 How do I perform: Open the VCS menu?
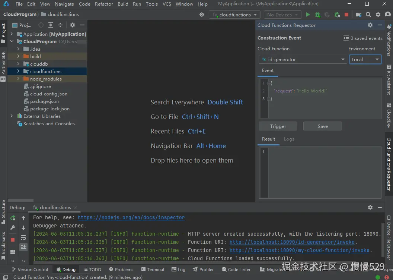point(167,4)
